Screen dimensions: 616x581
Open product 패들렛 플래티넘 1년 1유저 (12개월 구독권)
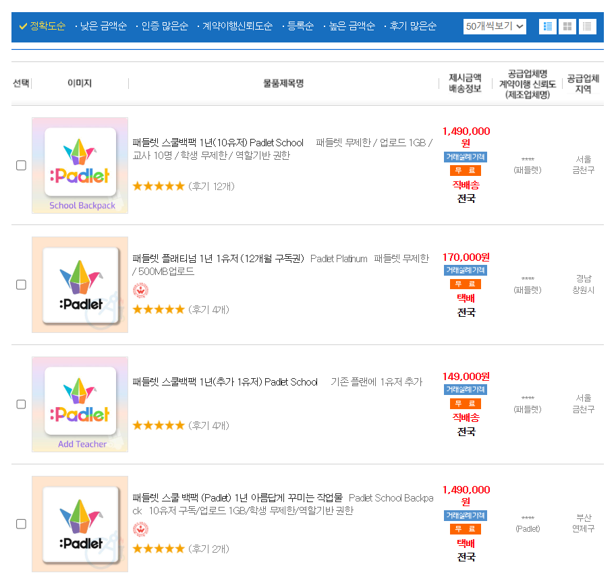[x=219, y=259]
